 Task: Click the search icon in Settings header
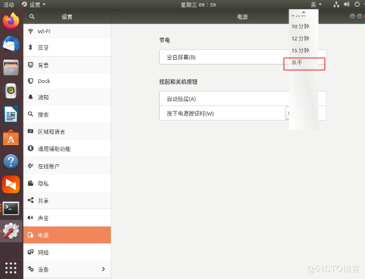(x=32, y=16)
